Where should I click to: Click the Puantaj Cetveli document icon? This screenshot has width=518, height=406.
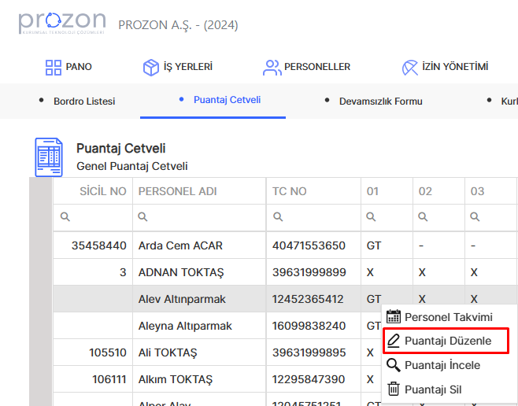point(49,157)
